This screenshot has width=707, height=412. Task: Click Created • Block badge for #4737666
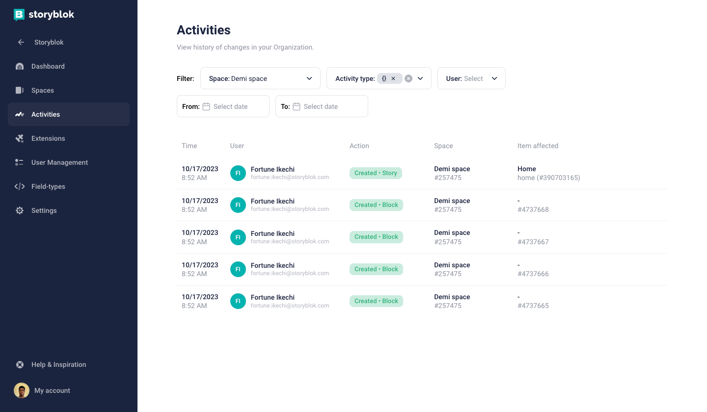376,269
